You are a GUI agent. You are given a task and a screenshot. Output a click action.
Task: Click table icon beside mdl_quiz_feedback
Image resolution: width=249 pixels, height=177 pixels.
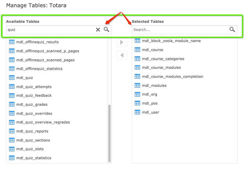click(12, 96)
